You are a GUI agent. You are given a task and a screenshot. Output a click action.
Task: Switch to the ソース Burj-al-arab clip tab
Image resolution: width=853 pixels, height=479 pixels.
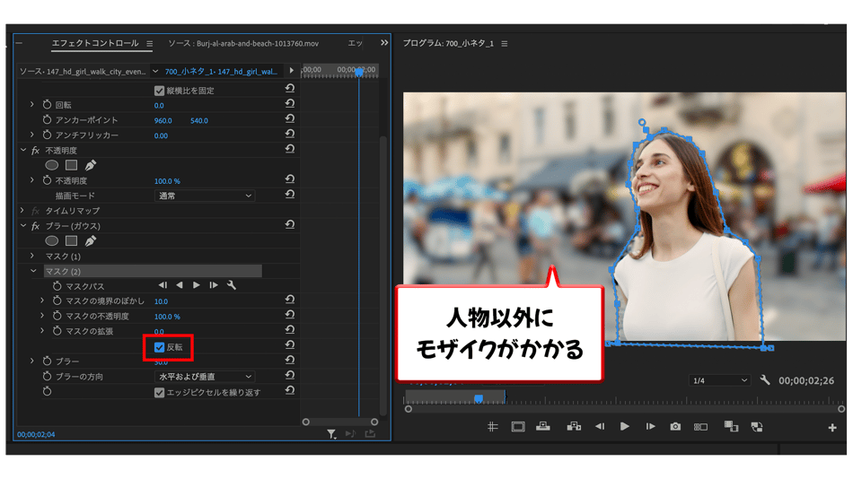click(243, 43)
